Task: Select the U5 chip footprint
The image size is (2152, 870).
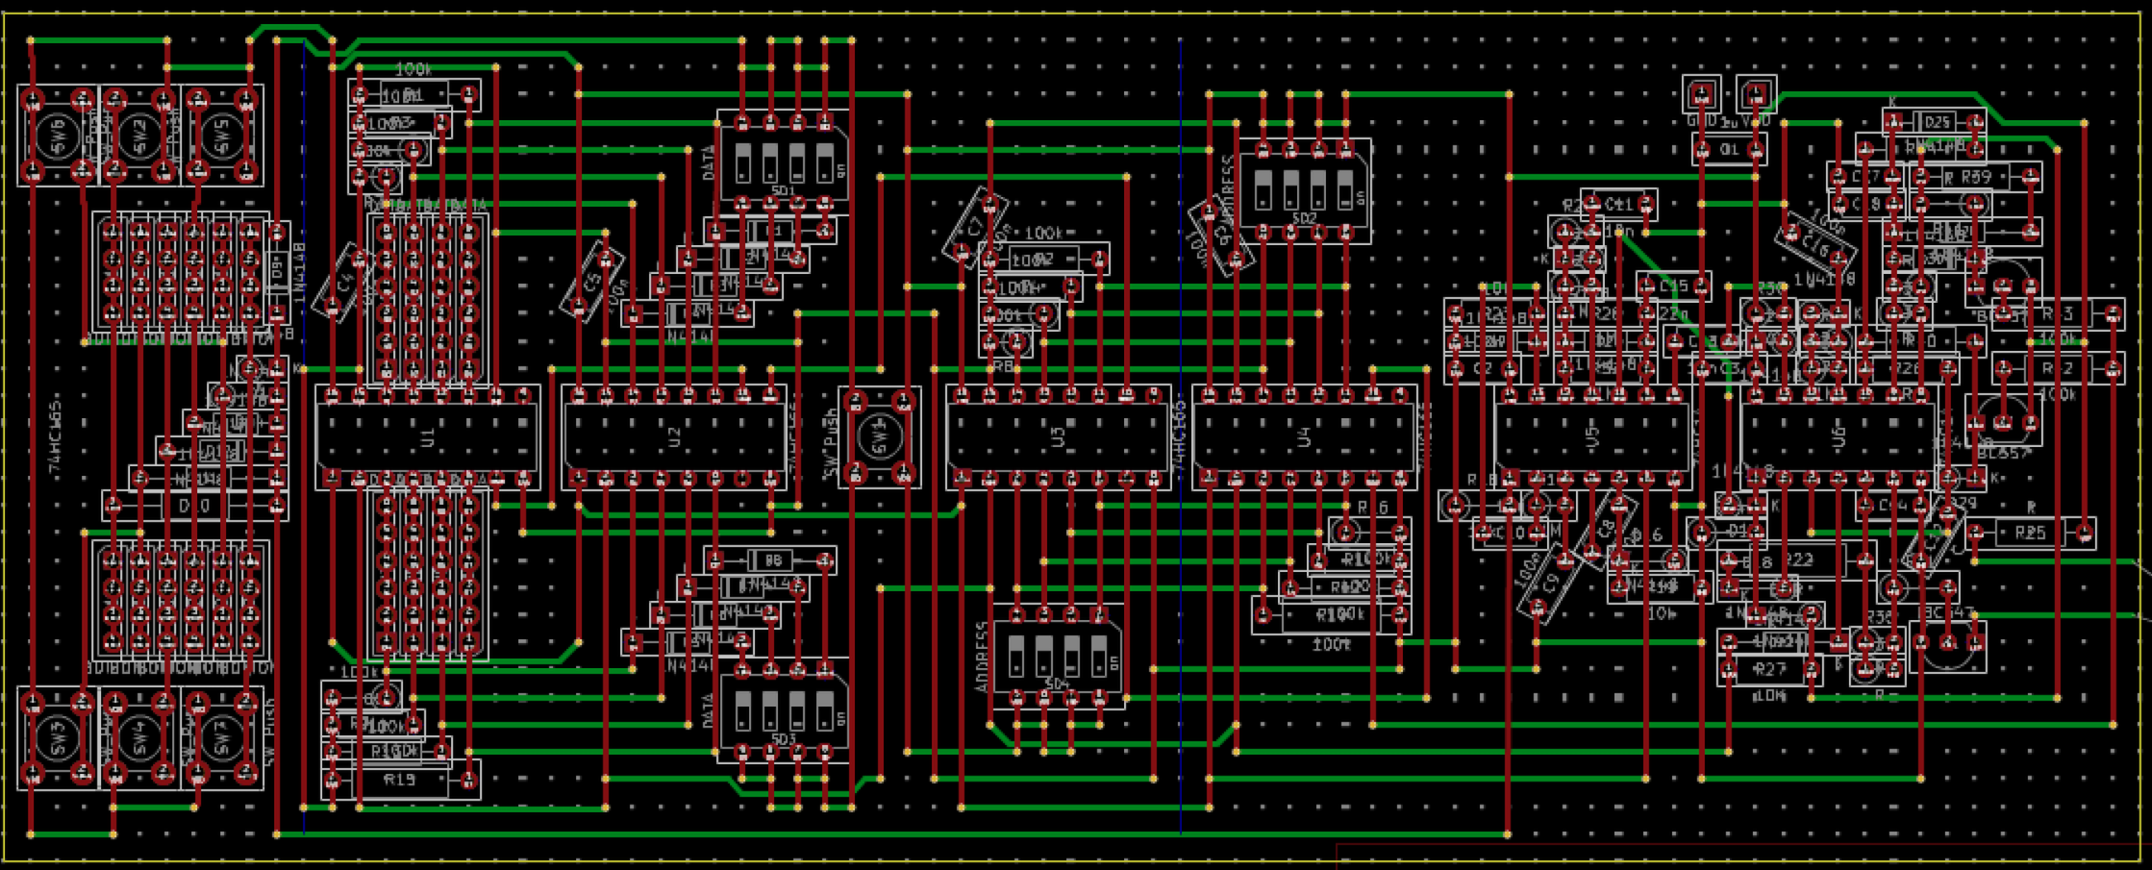Action: click(1592, 437)
